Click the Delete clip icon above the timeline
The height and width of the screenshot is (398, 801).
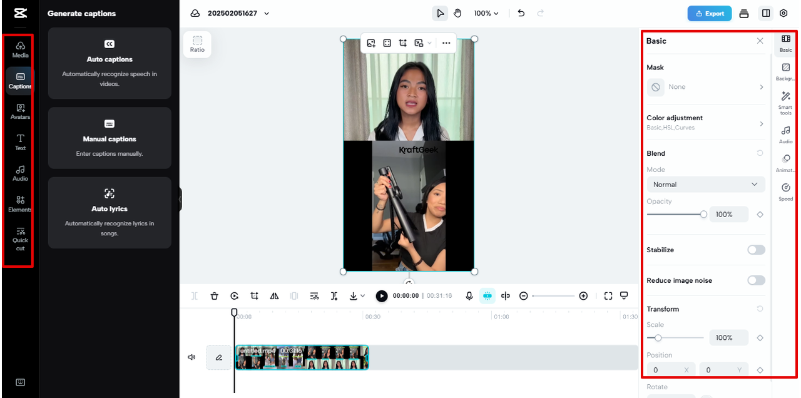215,295
